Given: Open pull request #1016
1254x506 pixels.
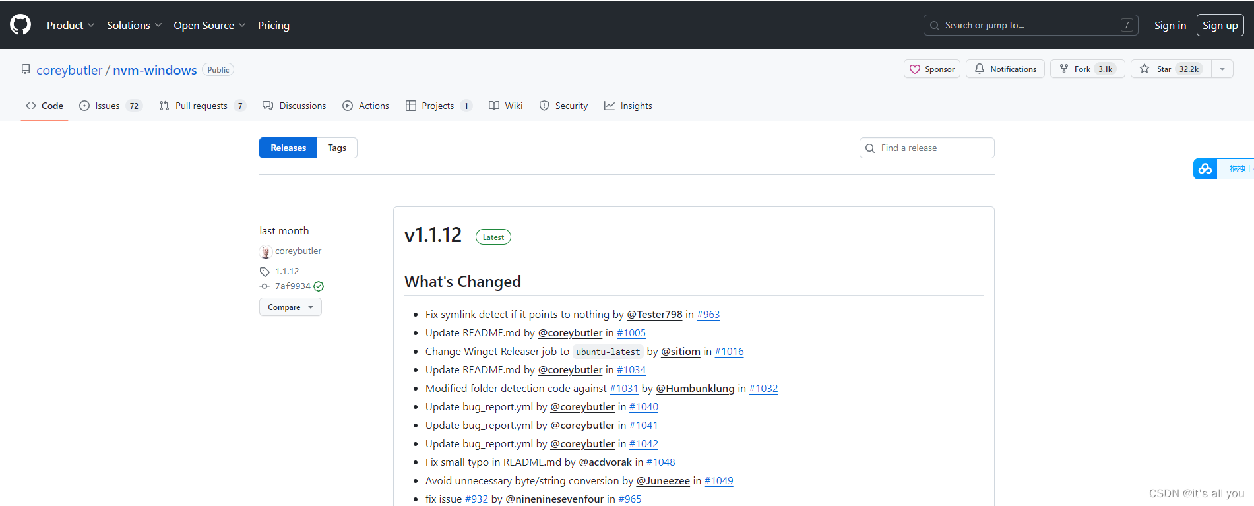Looking at the screenshot, I should tap(730, 352).
